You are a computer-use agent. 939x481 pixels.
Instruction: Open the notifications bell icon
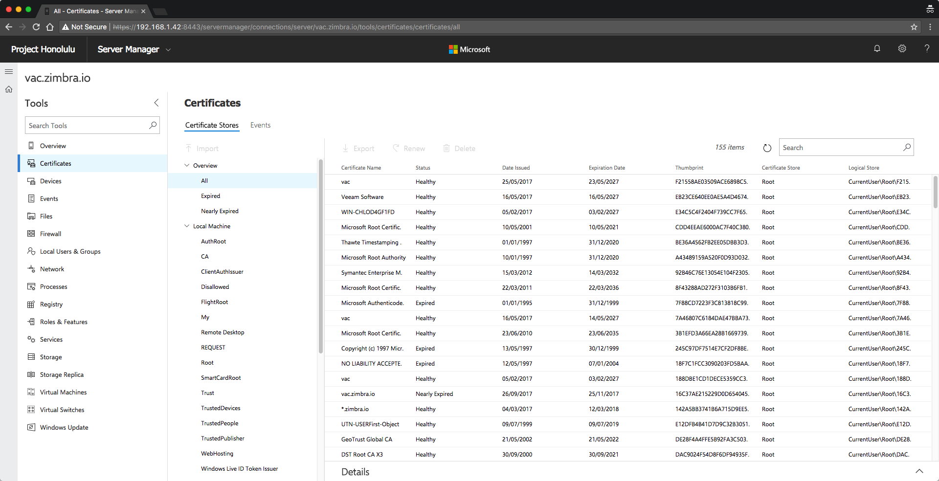(x=877, y=49)
